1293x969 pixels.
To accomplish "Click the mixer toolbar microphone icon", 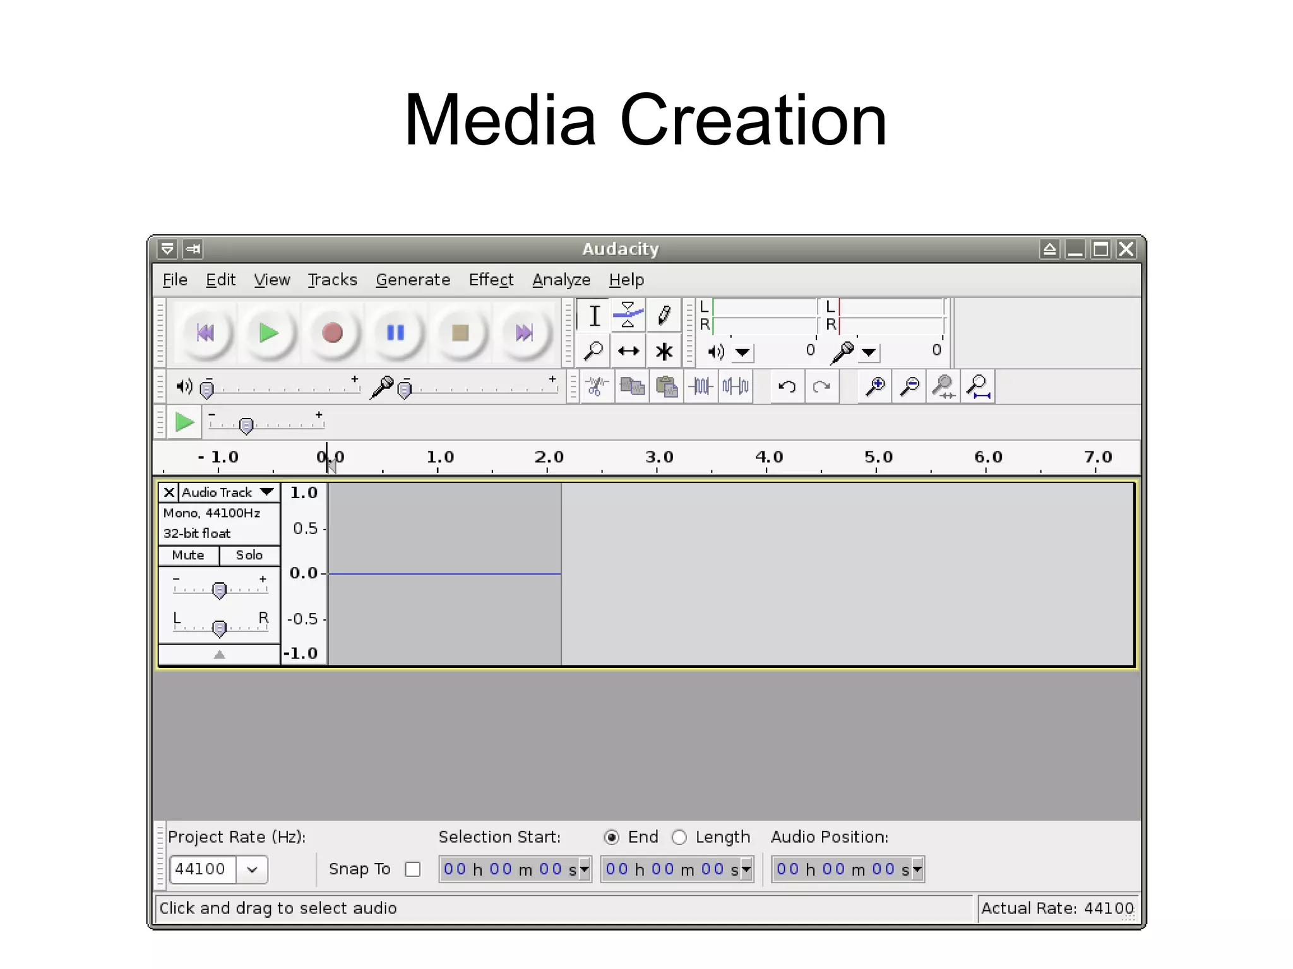I will 381,386.
